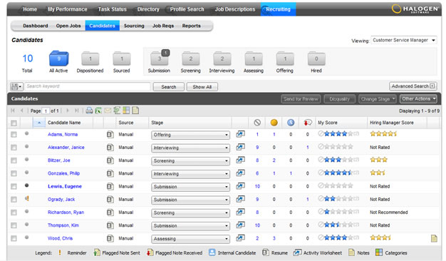Screen dimensions: 446x261
Task: Switch to My Performance tab
Action: click(x=68, y=9)
